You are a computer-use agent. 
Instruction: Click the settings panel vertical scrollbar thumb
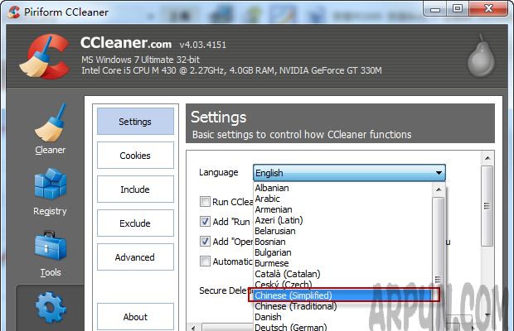[x=487, y=206]
